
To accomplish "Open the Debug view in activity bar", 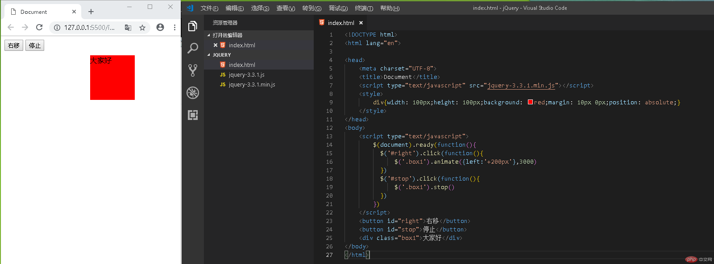I will click(193, 92).
